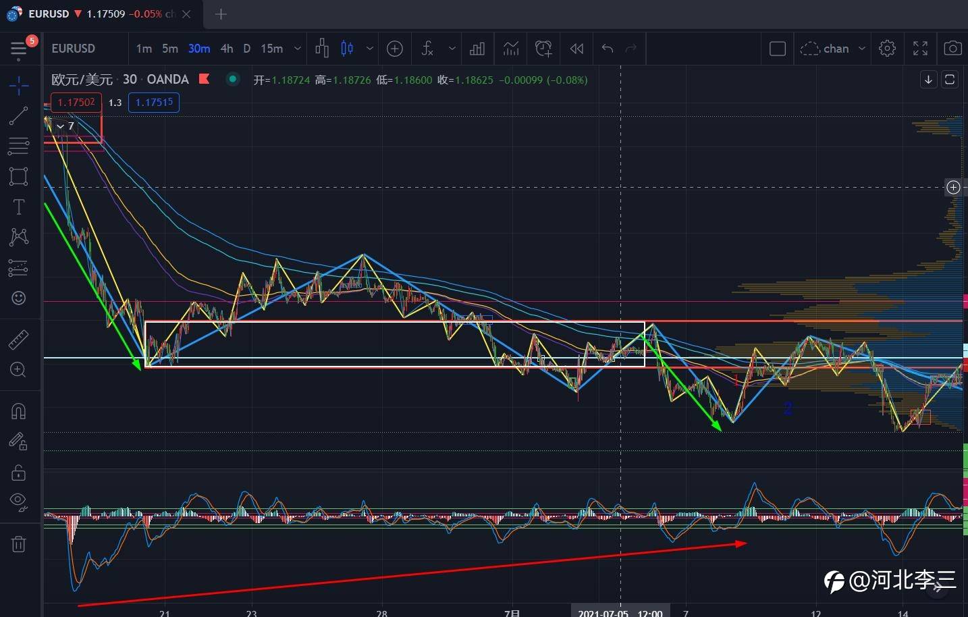Toggle the magnet snap mode
Image resolution: width=968 pixels, height=617 pixels.
point(19,411)
